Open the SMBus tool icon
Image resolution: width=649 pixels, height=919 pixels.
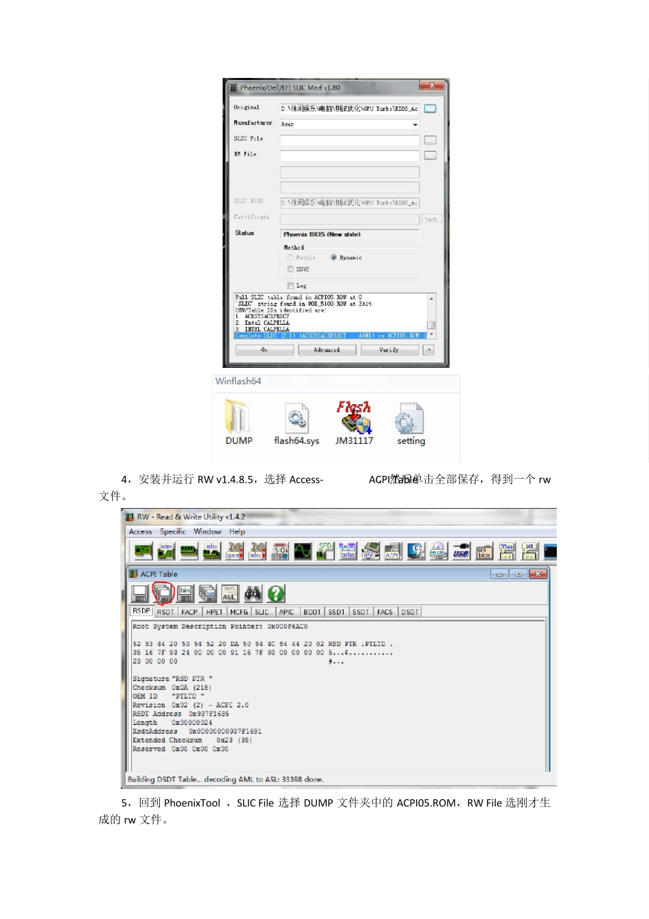[x=348, y=551]
